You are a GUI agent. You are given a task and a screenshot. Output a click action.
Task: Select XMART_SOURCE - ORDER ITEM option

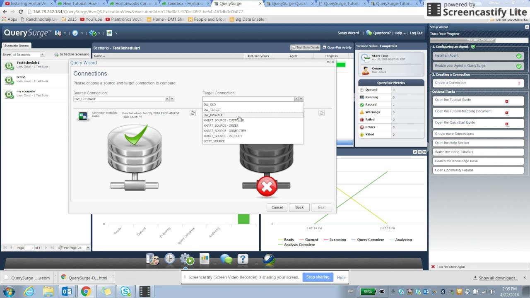pyautogui.click(x=253, y=131)
